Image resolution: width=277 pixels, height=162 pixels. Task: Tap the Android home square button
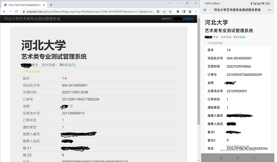click(238, 158)
